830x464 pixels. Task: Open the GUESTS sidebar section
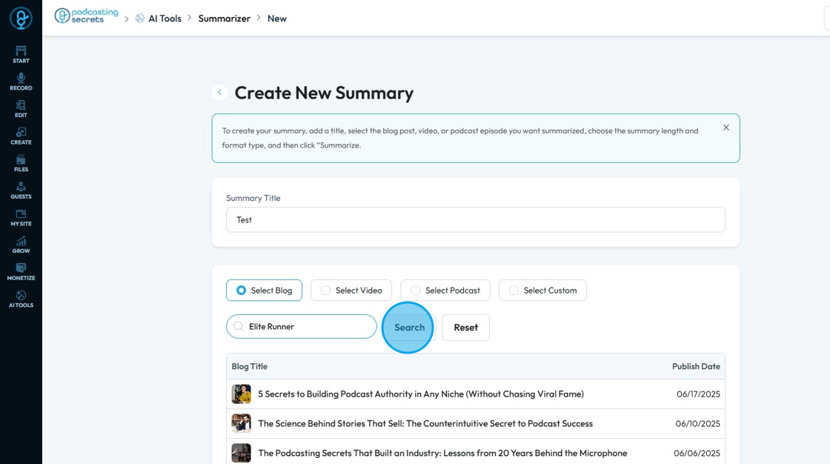(21, 190)
